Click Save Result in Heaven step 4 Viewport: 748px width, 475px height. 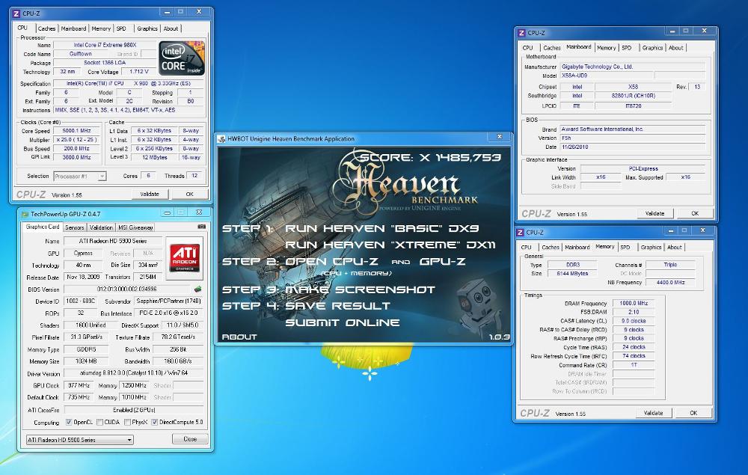(338, 306)
